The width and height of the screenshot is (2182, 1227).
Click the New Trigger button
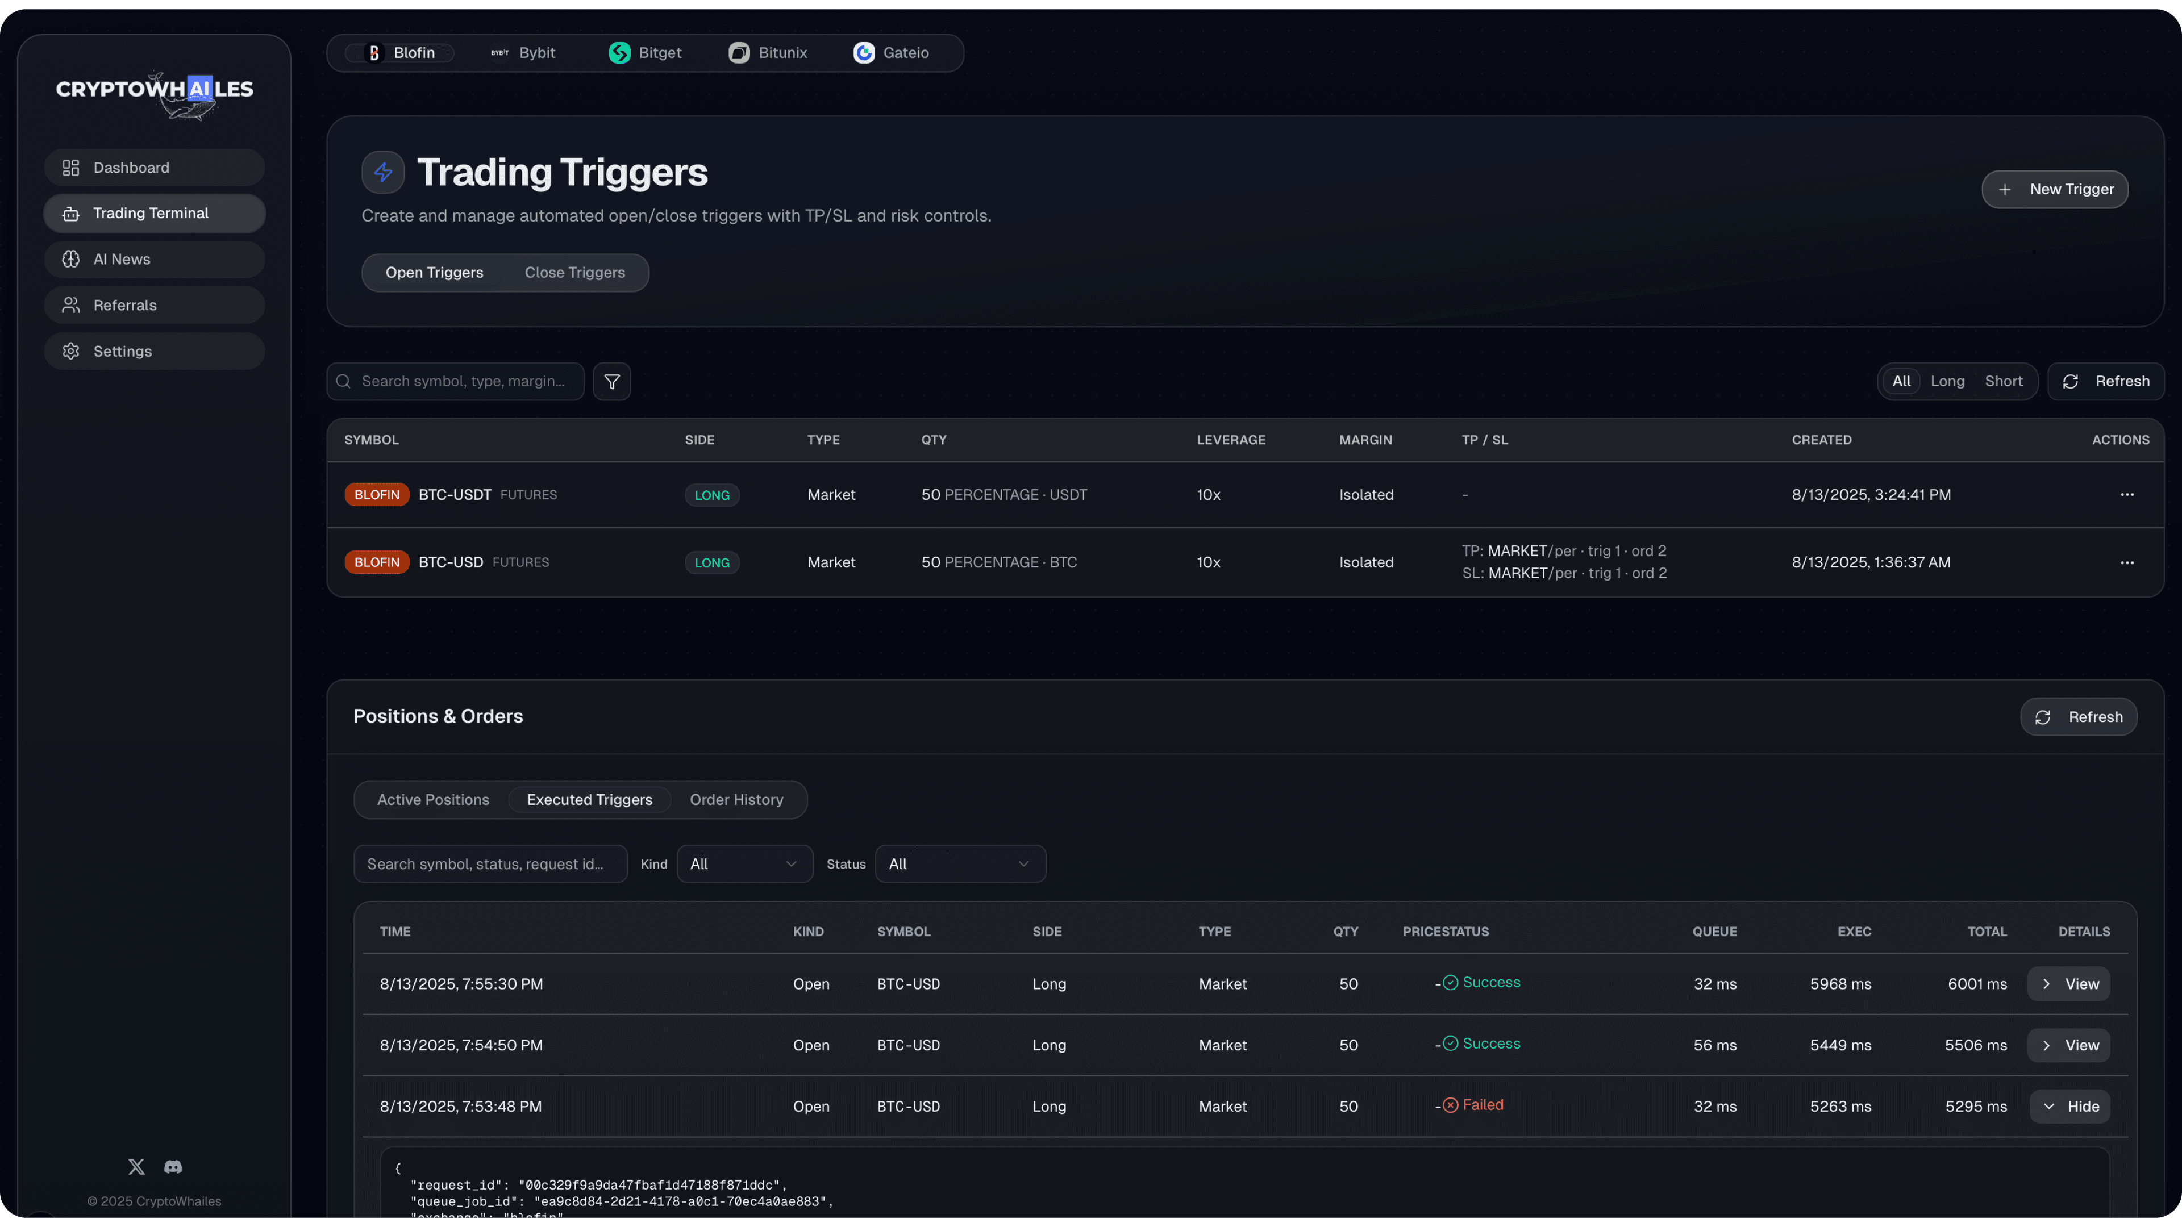pos(2055,190)
